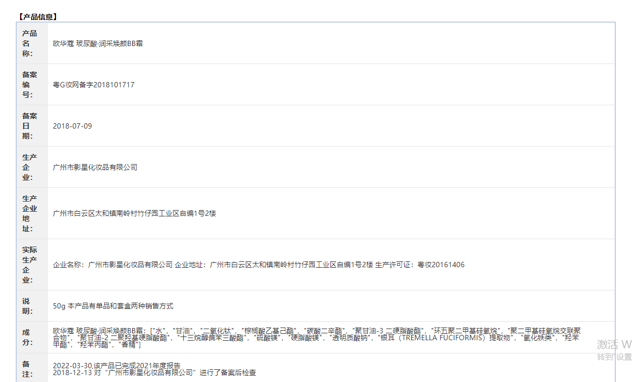The image size is (632, 382).
Task: Click license number 粤妆20161406
Action: point(441,265)
